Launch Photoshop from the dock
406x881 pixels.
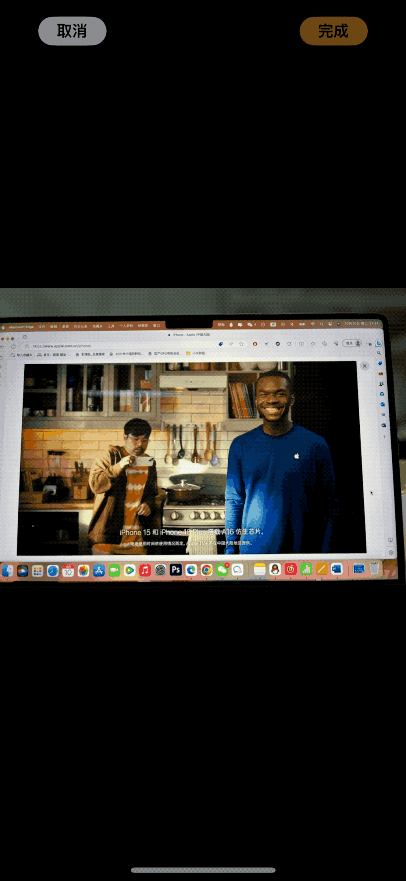coord(176,570)
